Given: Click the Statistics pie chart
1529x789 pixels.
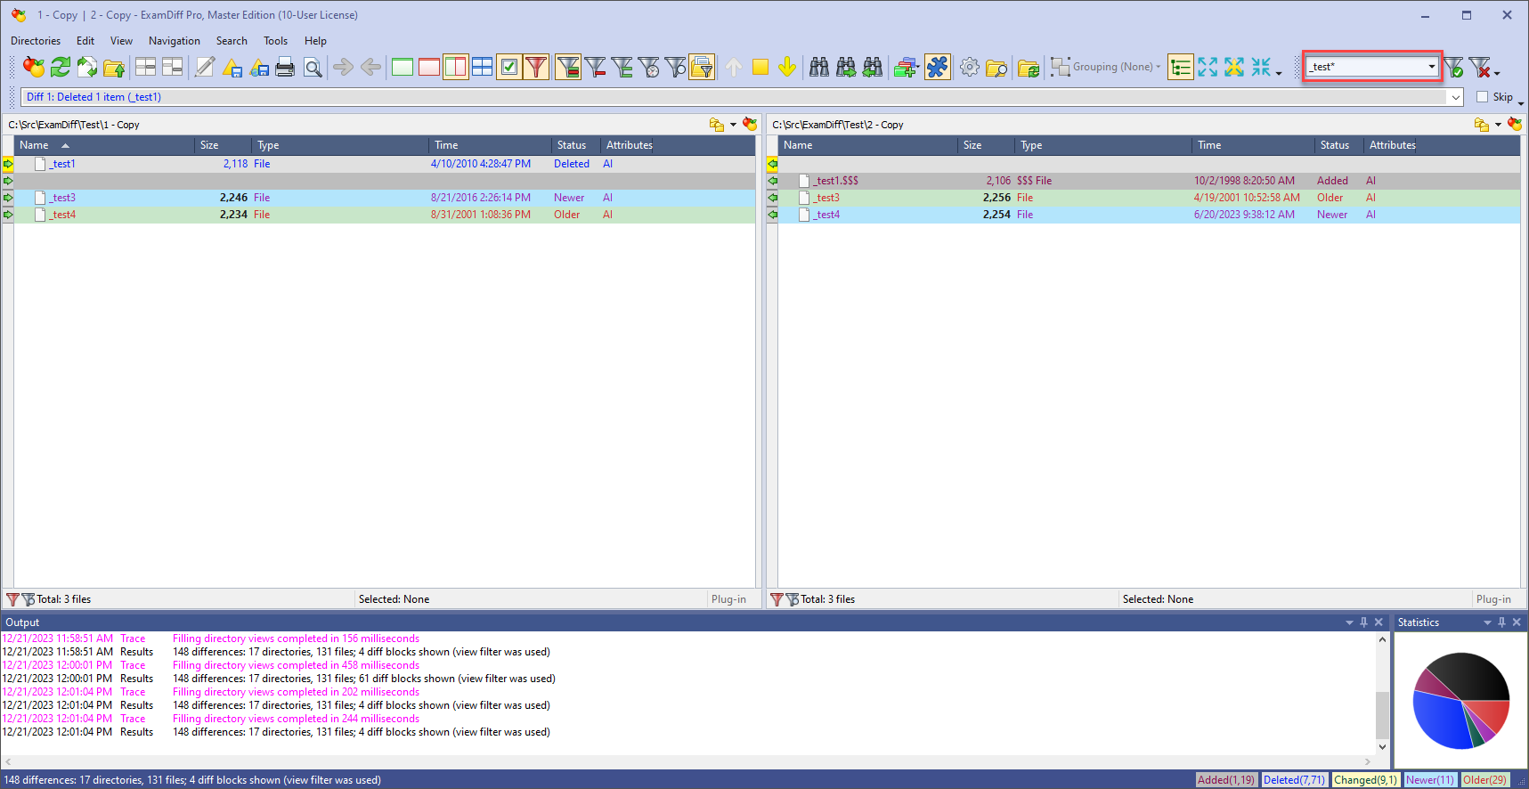Looking at the screenshot, I should (x=1460, y=700).
